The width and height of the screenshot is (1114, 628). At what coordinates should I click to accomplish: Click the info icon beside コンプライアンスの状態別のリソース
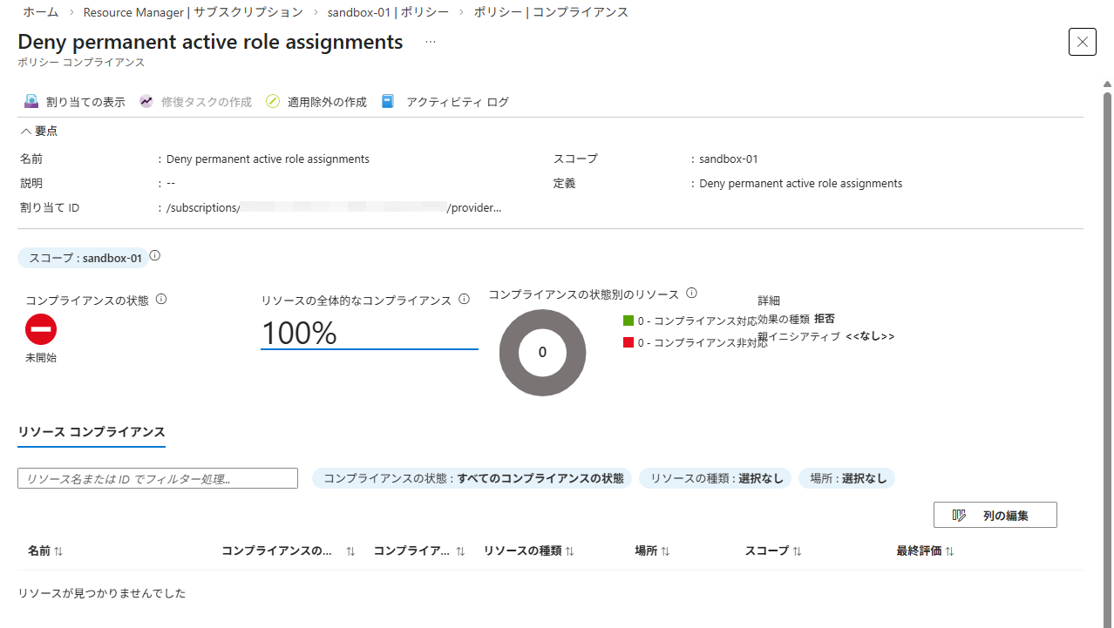pos(691,293)
